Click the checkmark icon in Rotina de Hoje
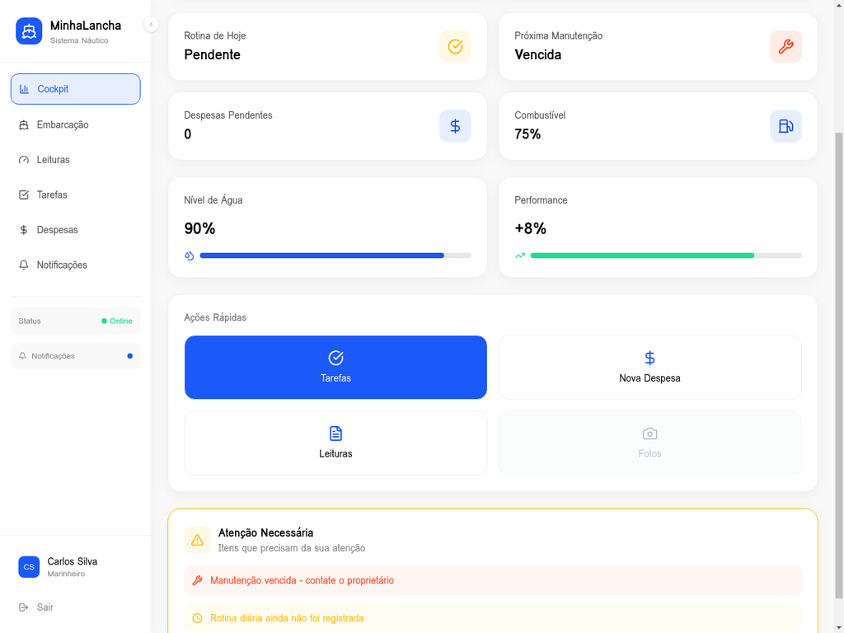Viewport: 844px width, 633px height. (455, 47)
